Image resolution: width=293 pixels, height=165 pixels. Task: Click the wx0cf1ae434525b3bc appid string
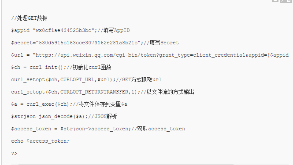(63, 30)
